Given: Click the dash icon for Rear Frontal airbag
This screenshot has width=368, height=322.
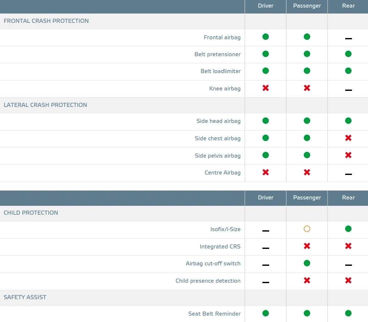Looking at the screenshot, I should pos(348,38).
